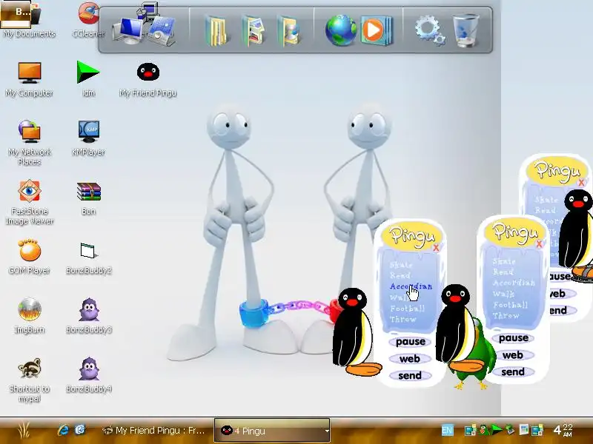Choose Throw in middle Pingu panel

506,316
